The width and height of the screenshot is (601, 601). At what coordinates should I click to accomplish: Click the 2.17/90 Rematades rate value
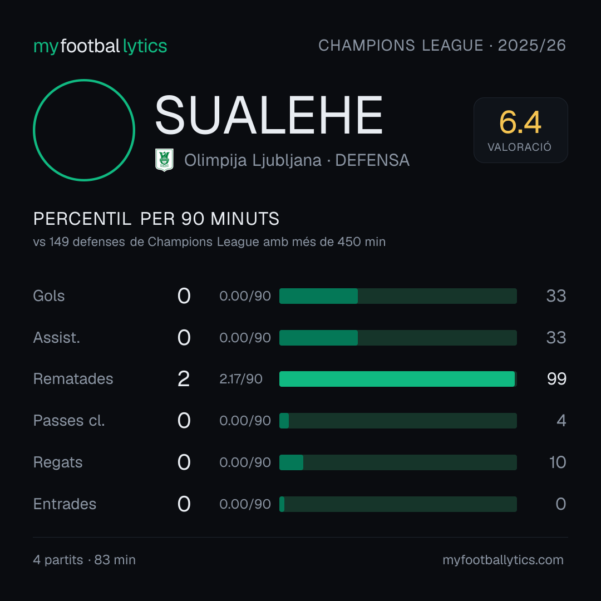[x=241, y=379]
